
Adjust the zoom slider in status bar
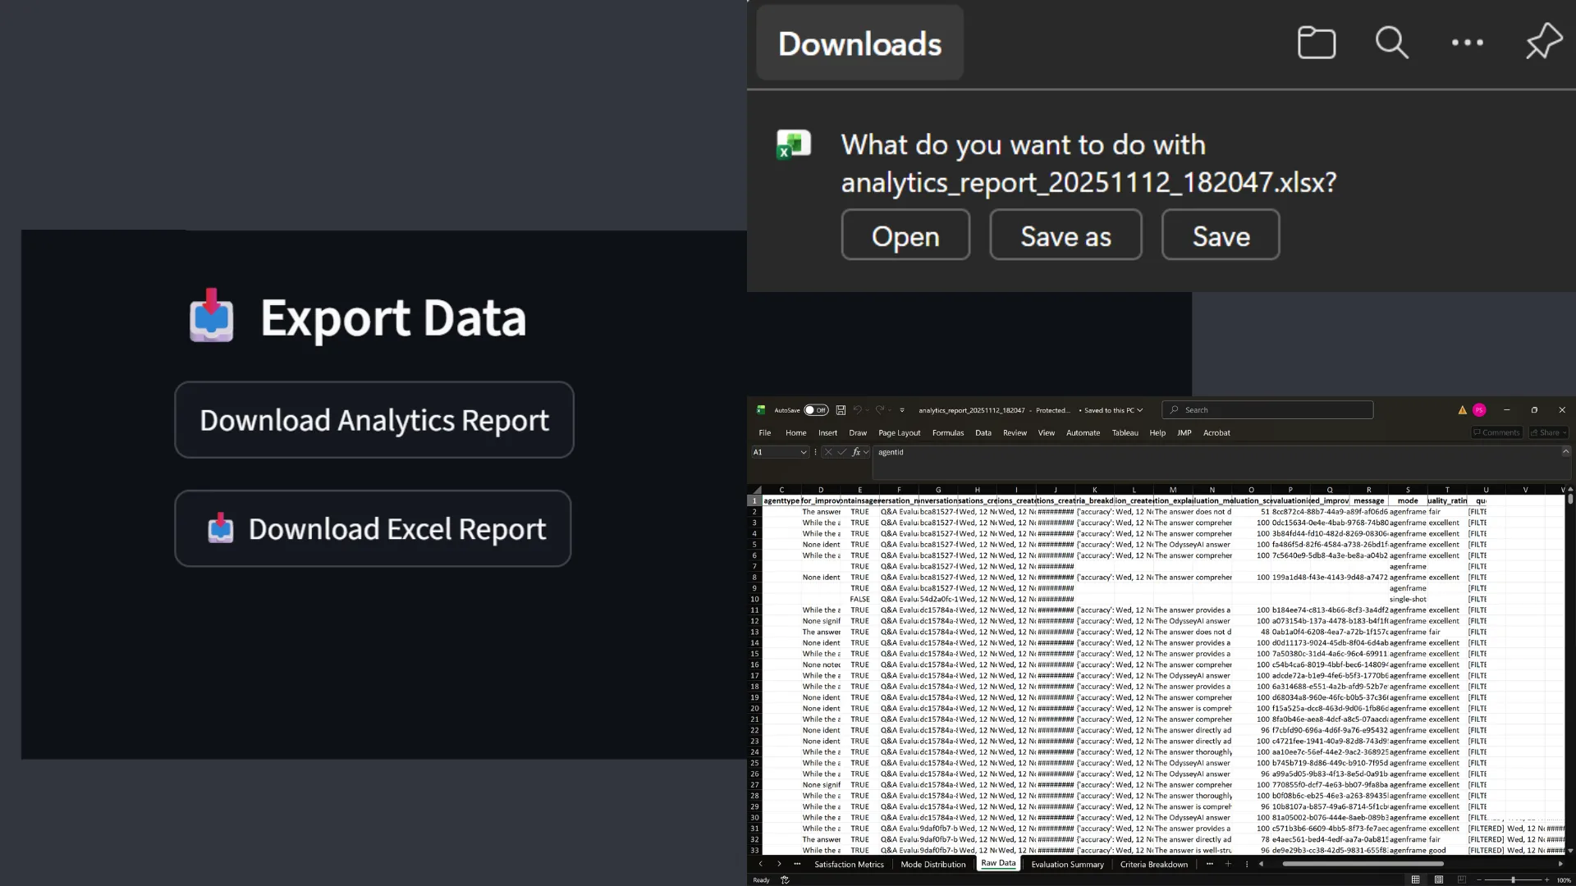click(1513, 879)
